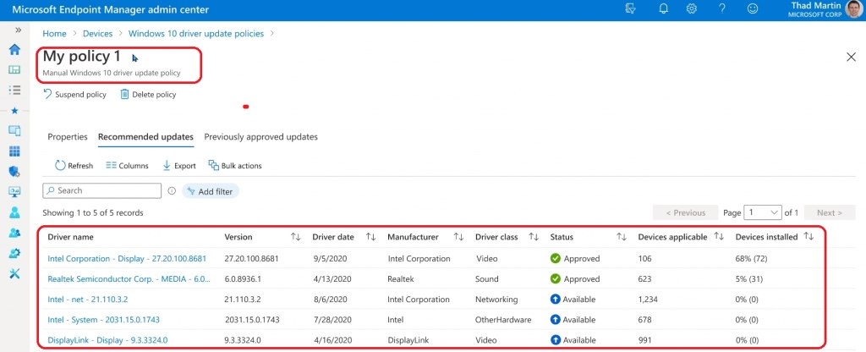Switch to Properties tab
866x352 pixels.
click(x=68, y=136)
